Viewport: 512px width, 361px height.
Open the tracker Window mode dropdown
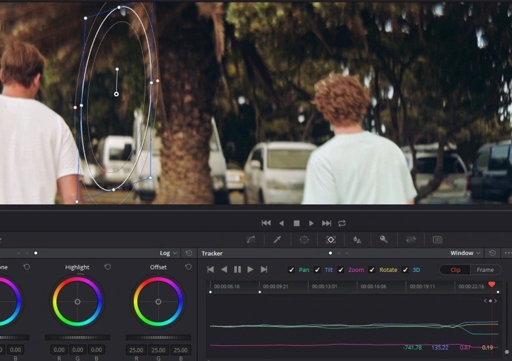[x=465, y=253]
